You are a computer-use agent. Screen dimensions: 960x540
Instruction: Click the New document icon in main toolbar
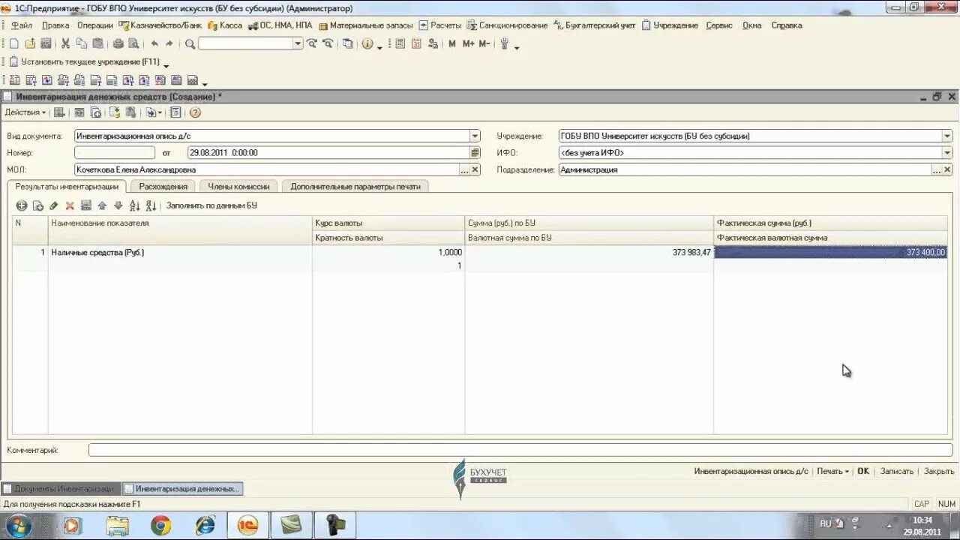[x=13, y=44]
